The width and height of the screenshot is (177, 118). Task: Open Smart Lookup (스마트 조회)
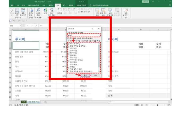tap(38, 12)
